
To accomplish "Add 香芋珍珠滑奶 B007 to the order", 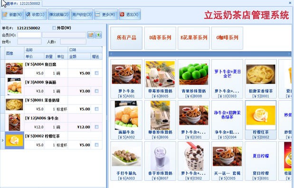I will 160,161.
